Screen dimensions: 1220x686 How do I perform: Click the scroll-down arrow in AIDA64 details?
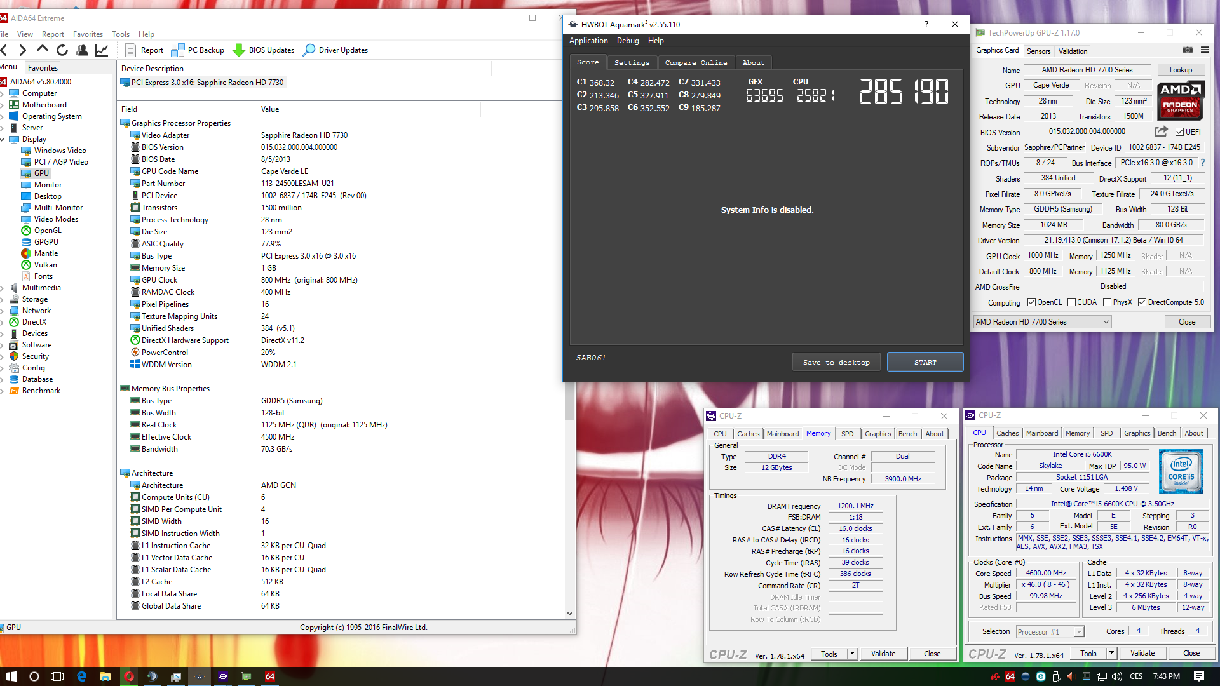[x=569, y=614]
